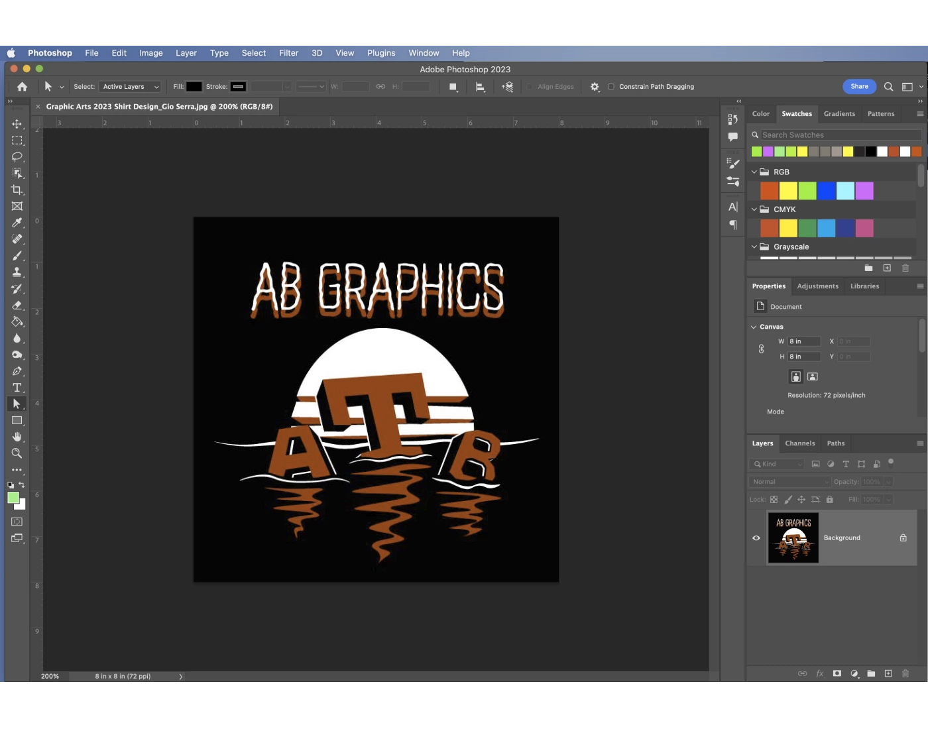This screenshot has width=928, height=729.
Task: Open the Apple menu
Action: [11, 53]
